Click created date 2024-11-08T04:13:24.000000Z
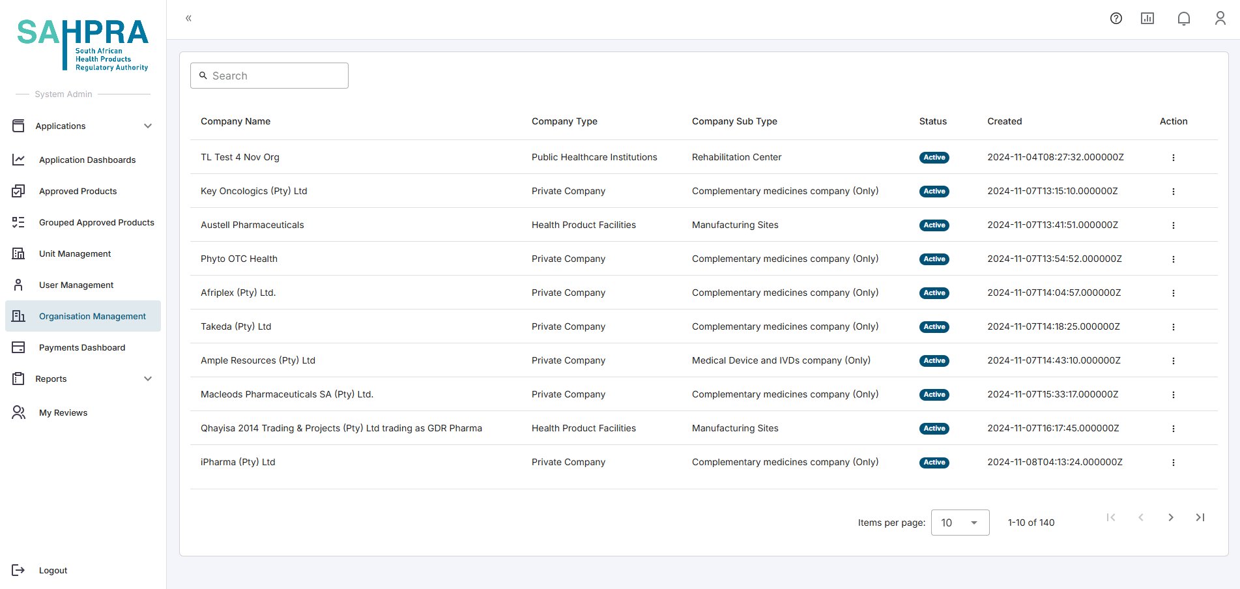Image resolution: width=1240 pixels, height=589 pixels. pyautogui.click(x=1054, y=462)
